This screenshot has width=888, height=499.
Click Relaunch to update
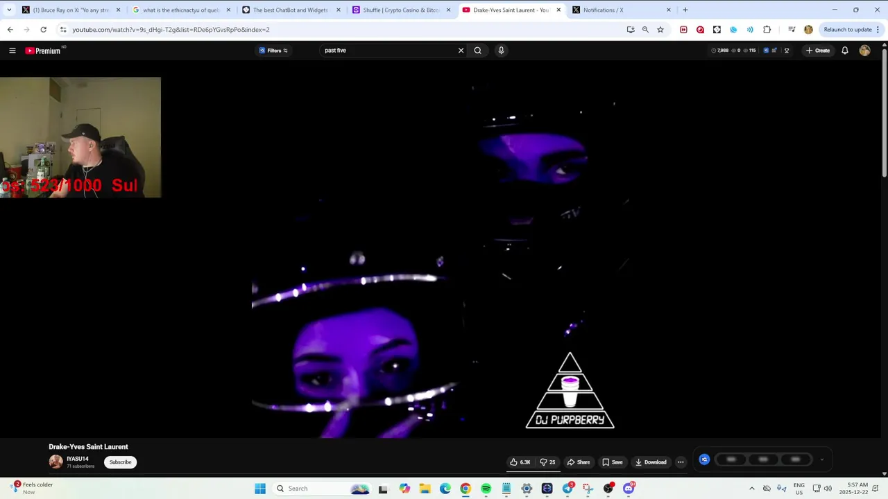click(x=848, y=30)
